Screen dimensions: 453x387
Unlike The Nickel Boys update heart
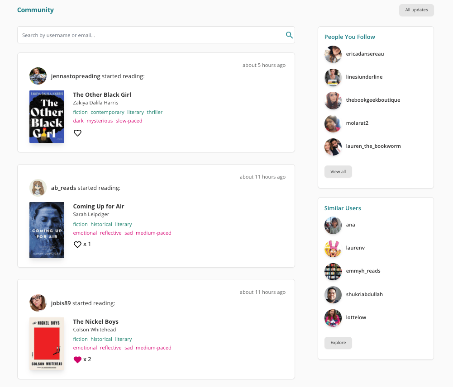(x=77, y=359)
